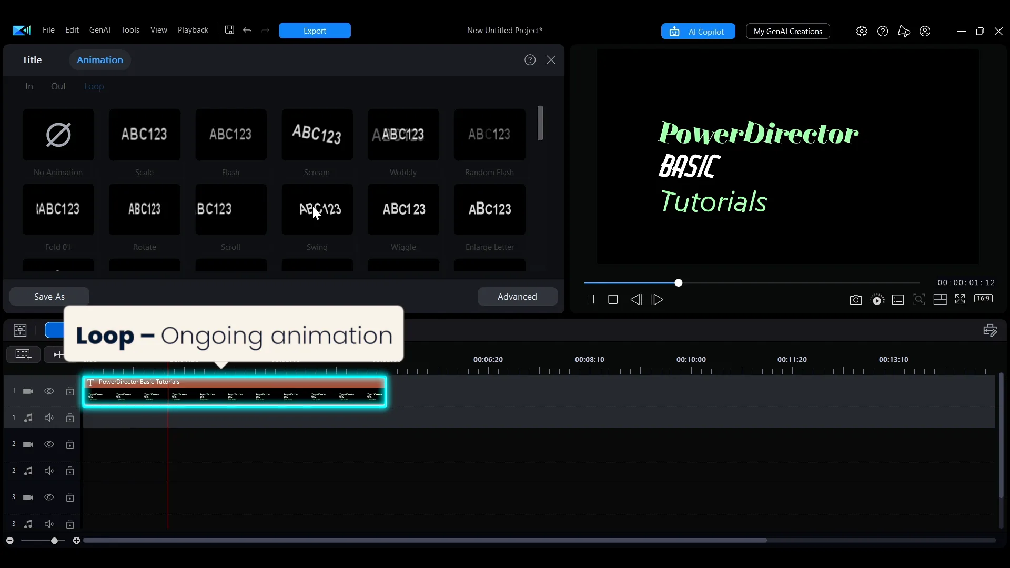Mute audio track 1

click(49, 418)
